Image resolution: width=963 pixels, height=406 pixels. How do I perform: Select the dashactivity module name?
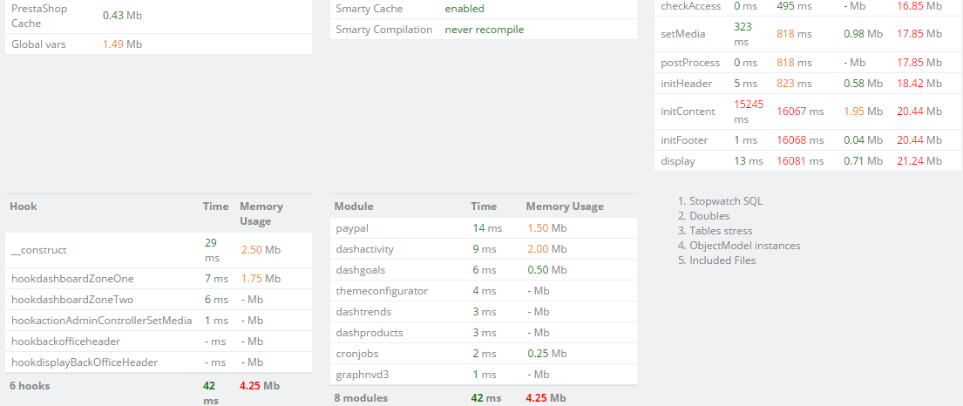365,249
